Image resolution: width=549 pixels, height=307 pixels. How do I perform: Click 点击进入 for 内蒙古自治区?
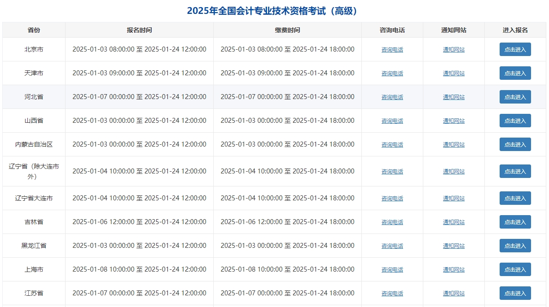[x=515, y=144]
